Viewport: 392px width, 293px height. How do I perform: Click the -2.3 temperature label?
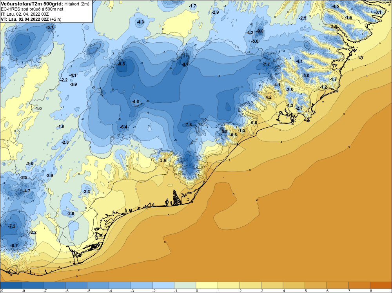point(86,192)
